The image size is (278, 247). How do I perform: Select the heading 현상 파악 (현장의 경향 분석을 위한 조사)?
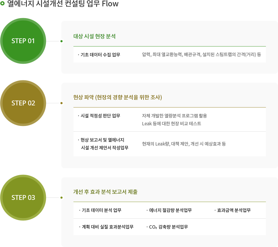click(x=118, y=97)
